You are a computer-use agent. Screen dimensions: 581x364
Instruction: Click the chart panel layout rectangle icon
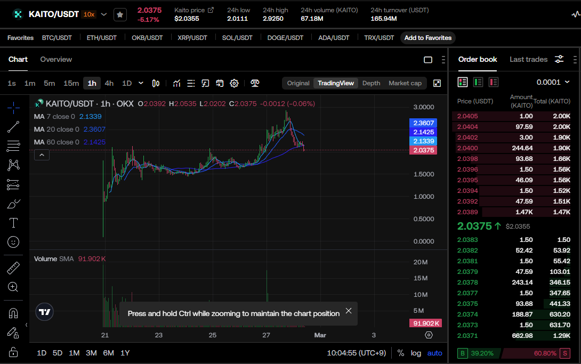coord(428,60)
